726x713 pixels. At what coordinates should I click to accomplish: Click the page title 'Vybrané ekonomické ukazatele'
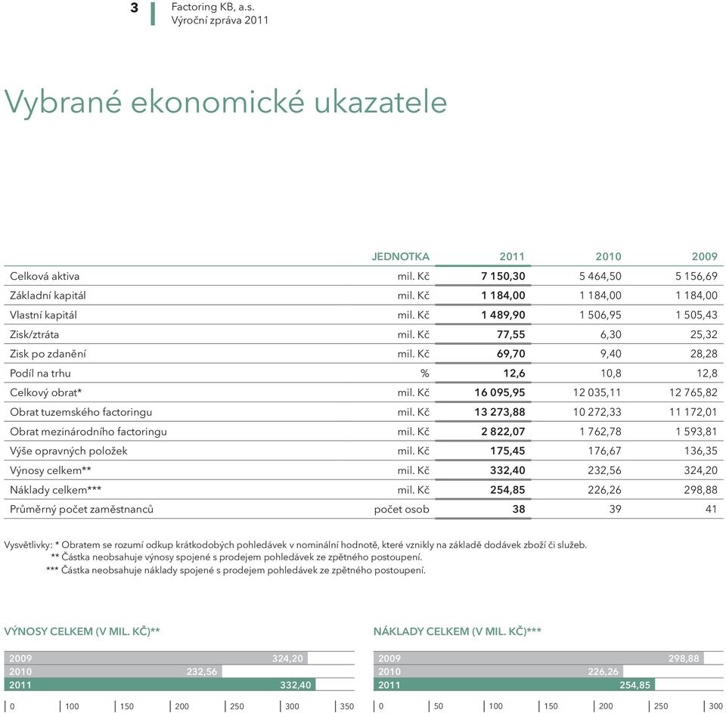tap(225, 102)
